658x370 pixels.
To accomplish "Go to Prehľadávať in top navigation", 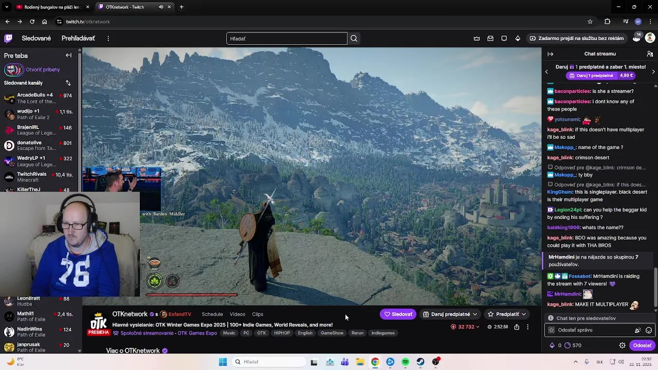I will pyautogui.click(x=78, y=39).
